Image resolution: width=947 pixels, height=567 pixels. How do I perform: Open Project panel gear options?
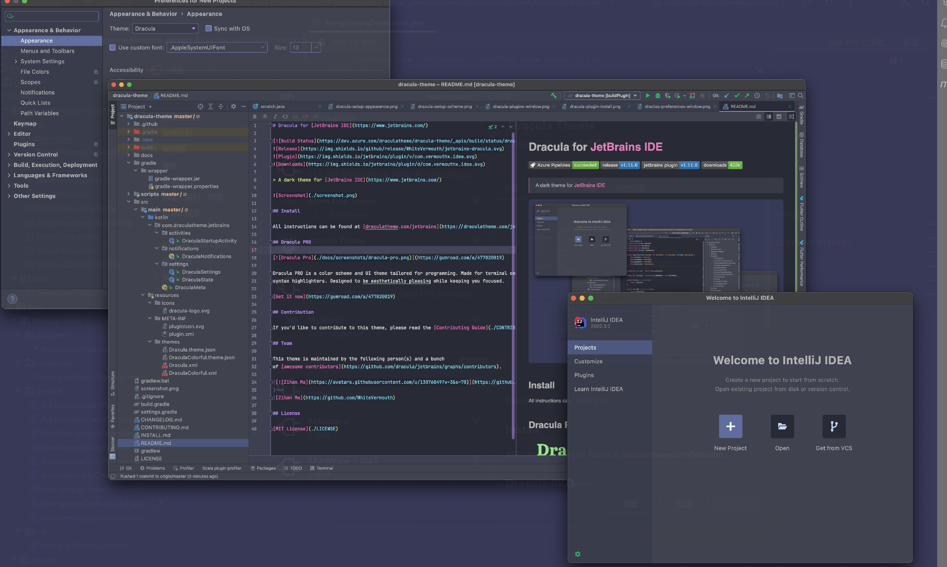click(233, 107)
